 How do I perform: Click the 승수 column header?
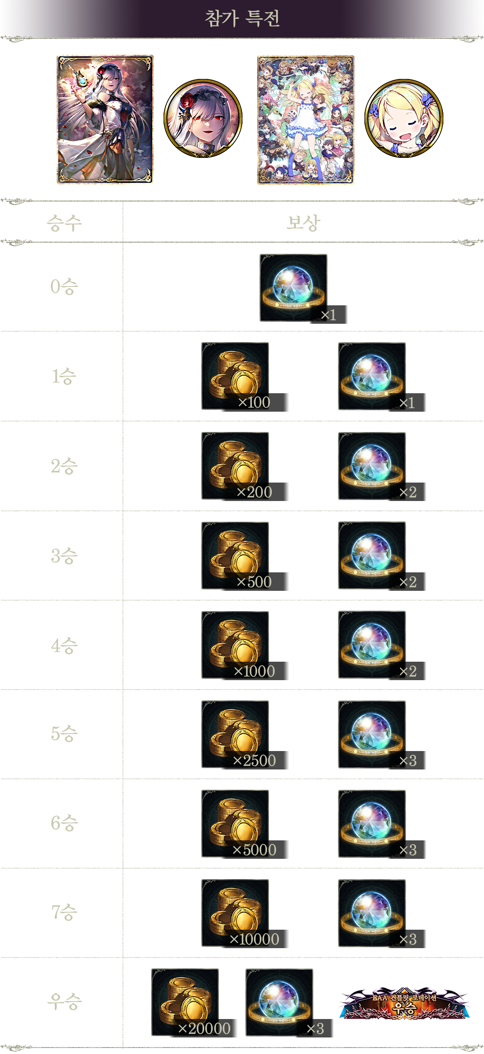[64, 223]
